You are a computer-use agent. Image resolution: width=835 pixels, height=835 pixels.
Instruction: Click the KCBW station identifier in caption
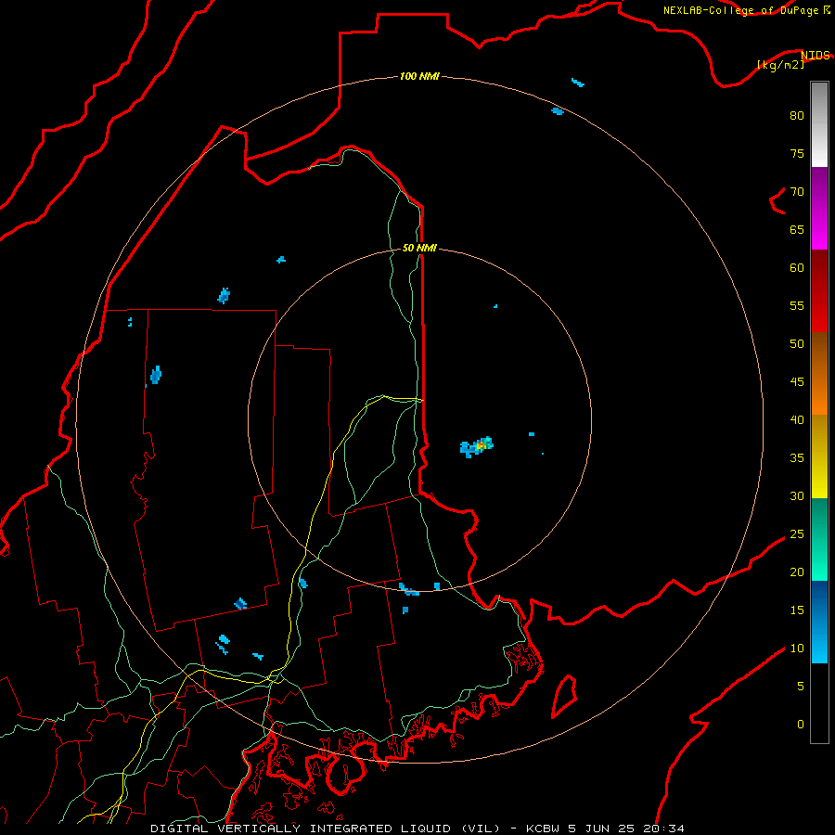[543, 829]
